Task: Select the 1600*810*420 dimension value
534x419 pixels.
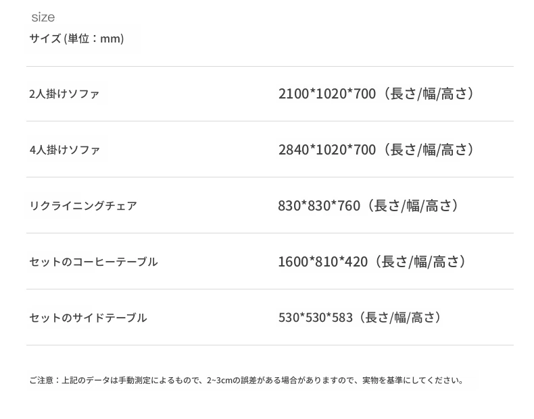Action: (x=322, y=261)
